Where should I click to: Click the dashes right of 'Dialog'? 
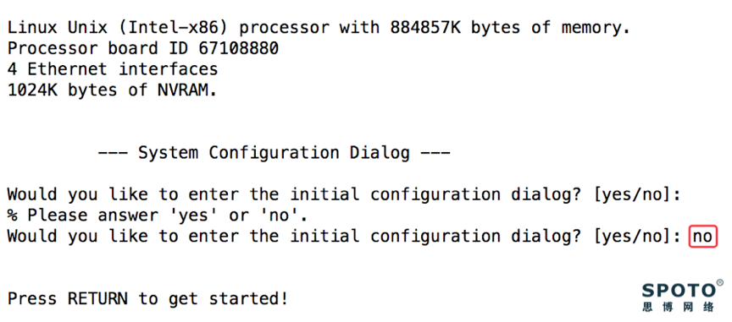pos(435,153)
